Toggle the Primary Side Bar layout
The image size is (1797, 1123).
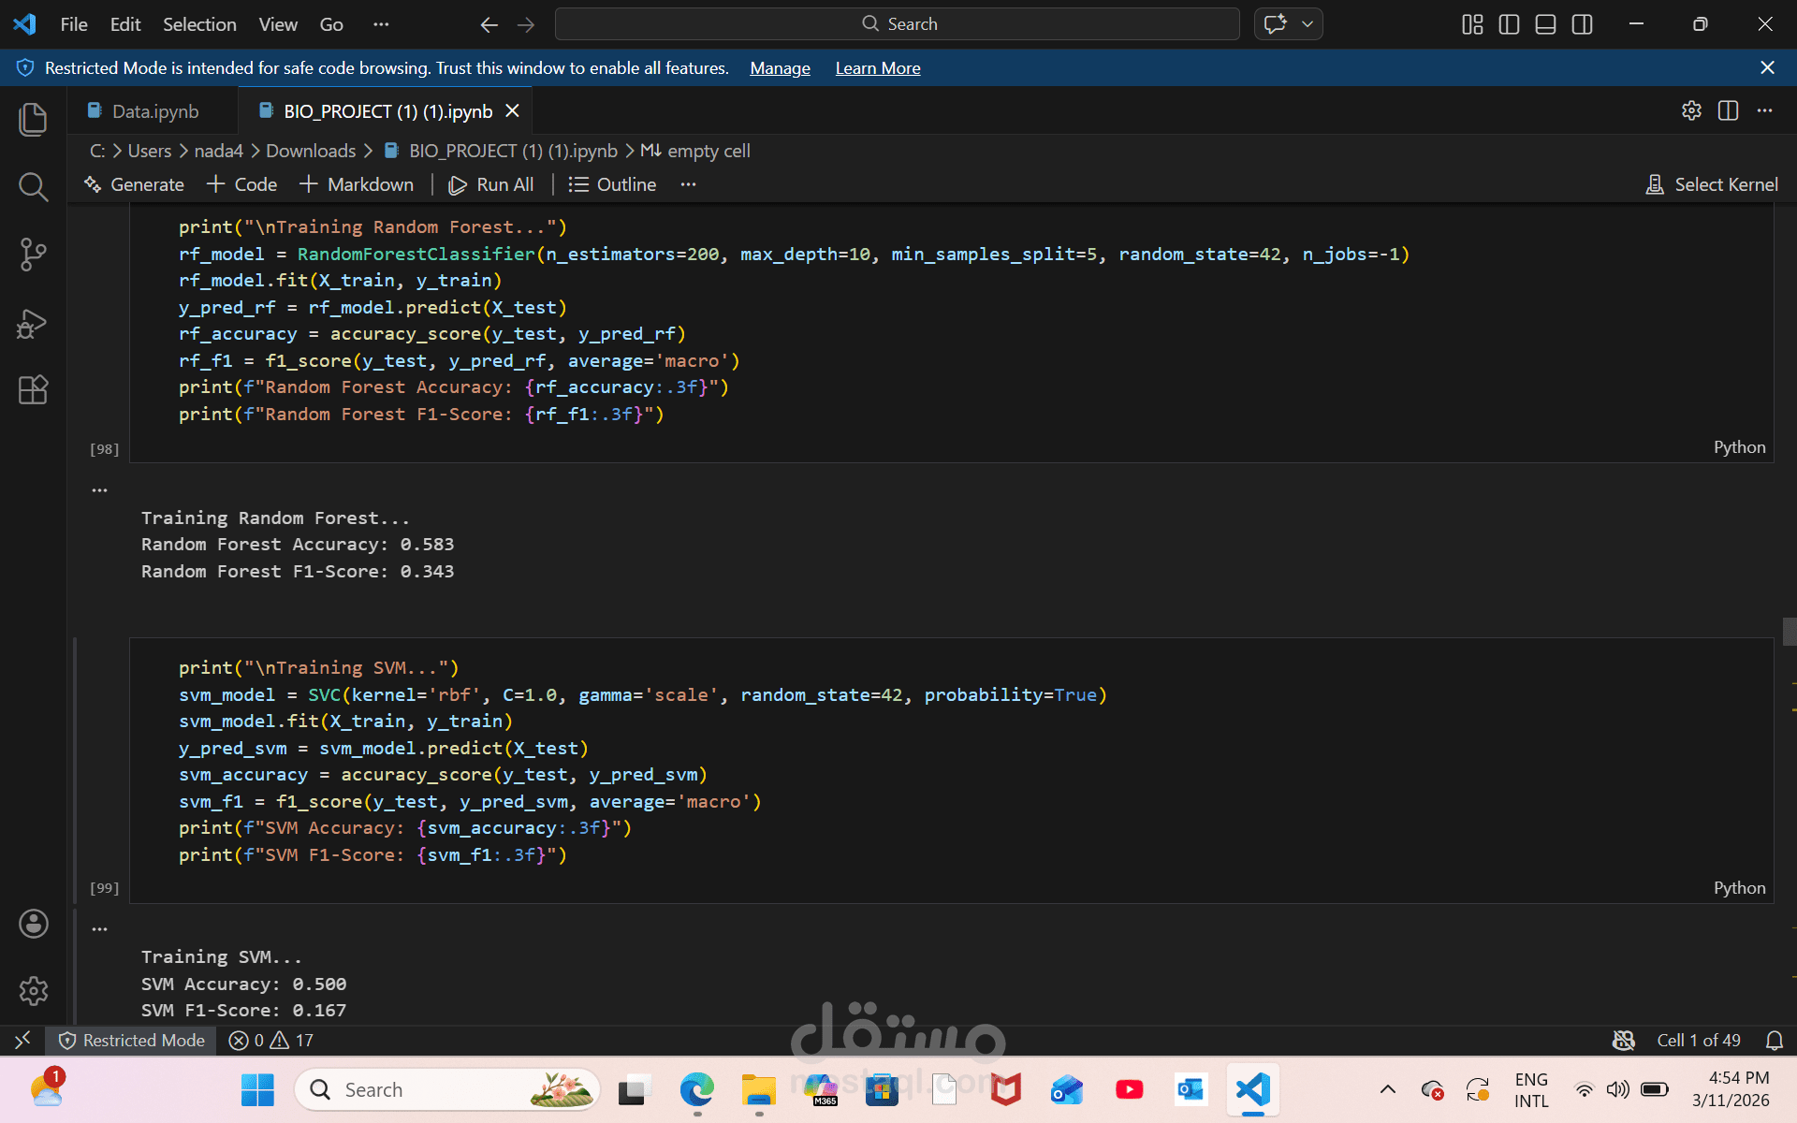(1509, 24)
